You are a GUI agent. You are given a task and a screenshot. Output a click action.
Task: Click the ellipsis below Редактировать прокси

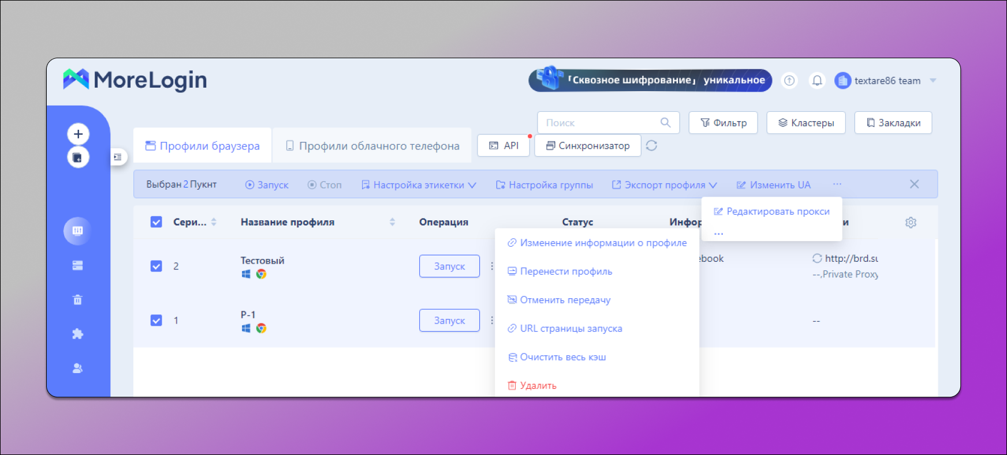718,232
